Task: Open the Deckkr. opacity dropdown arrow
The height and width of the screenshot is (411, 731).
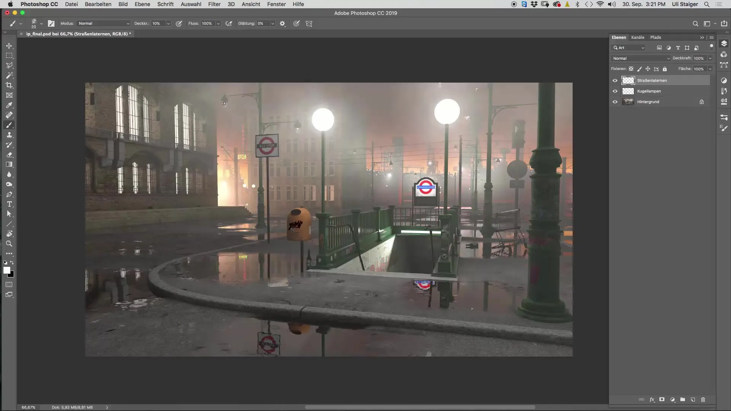Action: pos(168,24)
